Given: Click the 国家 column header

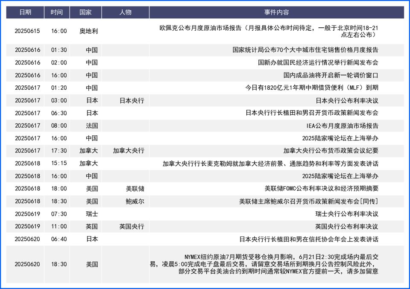Looking at the screenshot, I should tap(85, 12).
